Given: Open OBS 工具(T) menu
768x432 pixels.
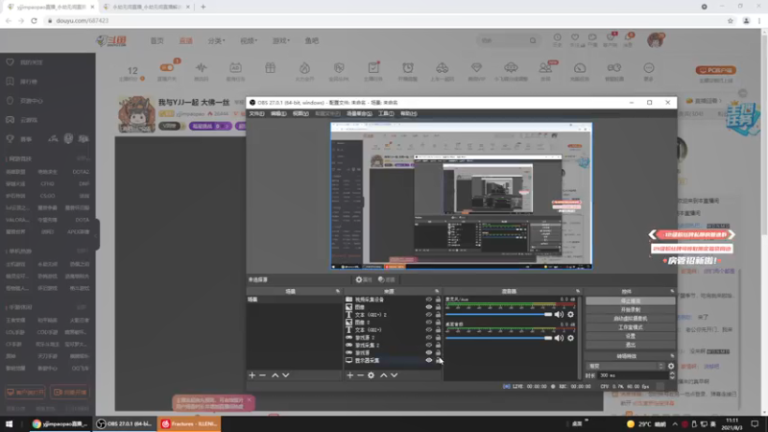Looking at the screenshot, I should point(386,113).
